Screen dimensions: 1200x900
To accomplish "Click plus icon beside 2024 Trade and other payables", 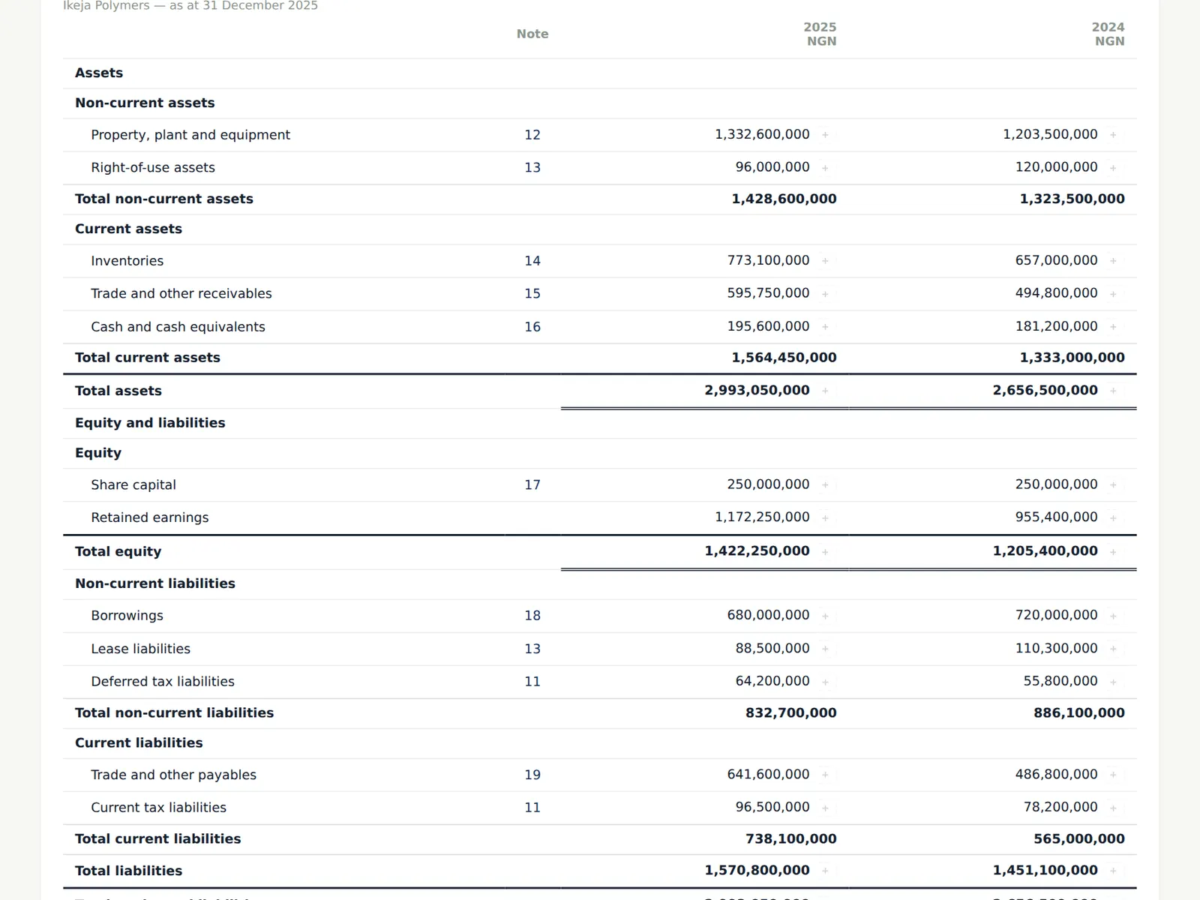I will point(1113,775).
